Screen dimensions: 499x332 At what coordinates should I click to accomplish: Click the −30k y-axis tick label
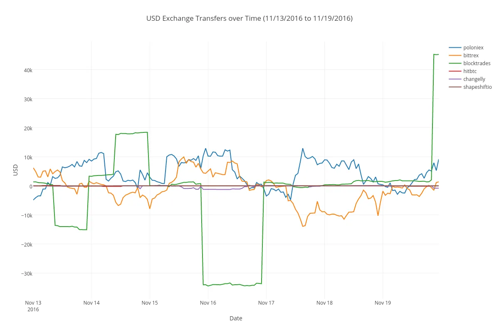coord(26,273)
